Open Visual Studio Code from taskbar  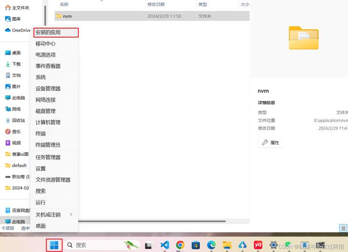164,245
